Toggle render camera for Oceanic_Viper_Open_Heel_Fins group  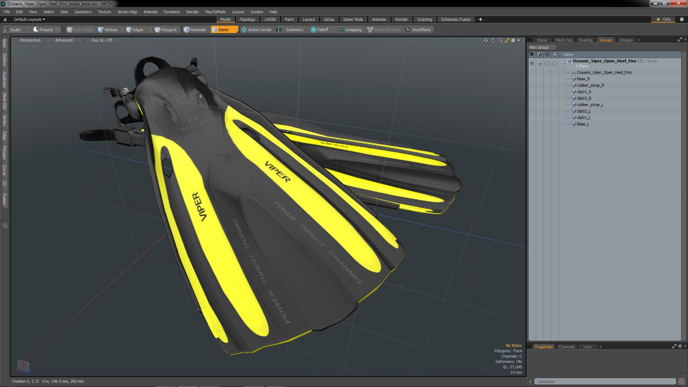coord(540,63)
